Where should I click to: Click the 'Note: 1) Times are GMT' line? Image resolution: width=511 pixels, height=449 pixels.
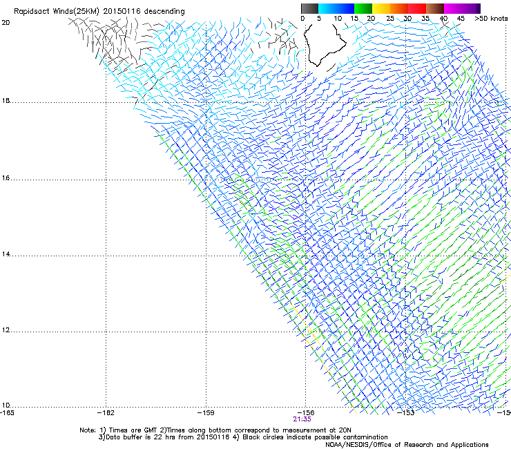tap(215, 430)
